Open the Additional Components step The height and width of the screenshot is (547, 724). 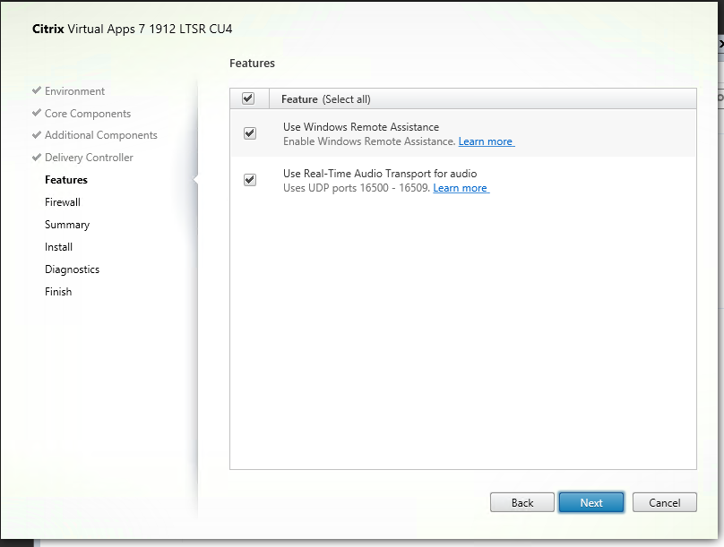101,135
